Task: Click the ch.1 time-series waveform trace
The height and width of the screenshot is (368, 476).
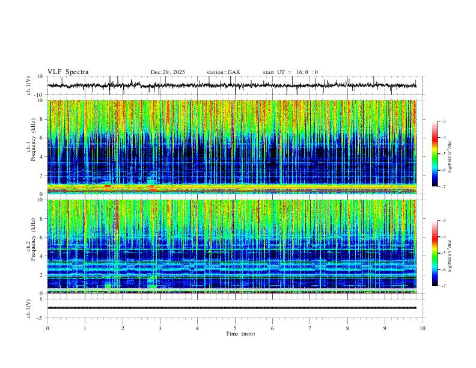Action: [x=232, y=85]
